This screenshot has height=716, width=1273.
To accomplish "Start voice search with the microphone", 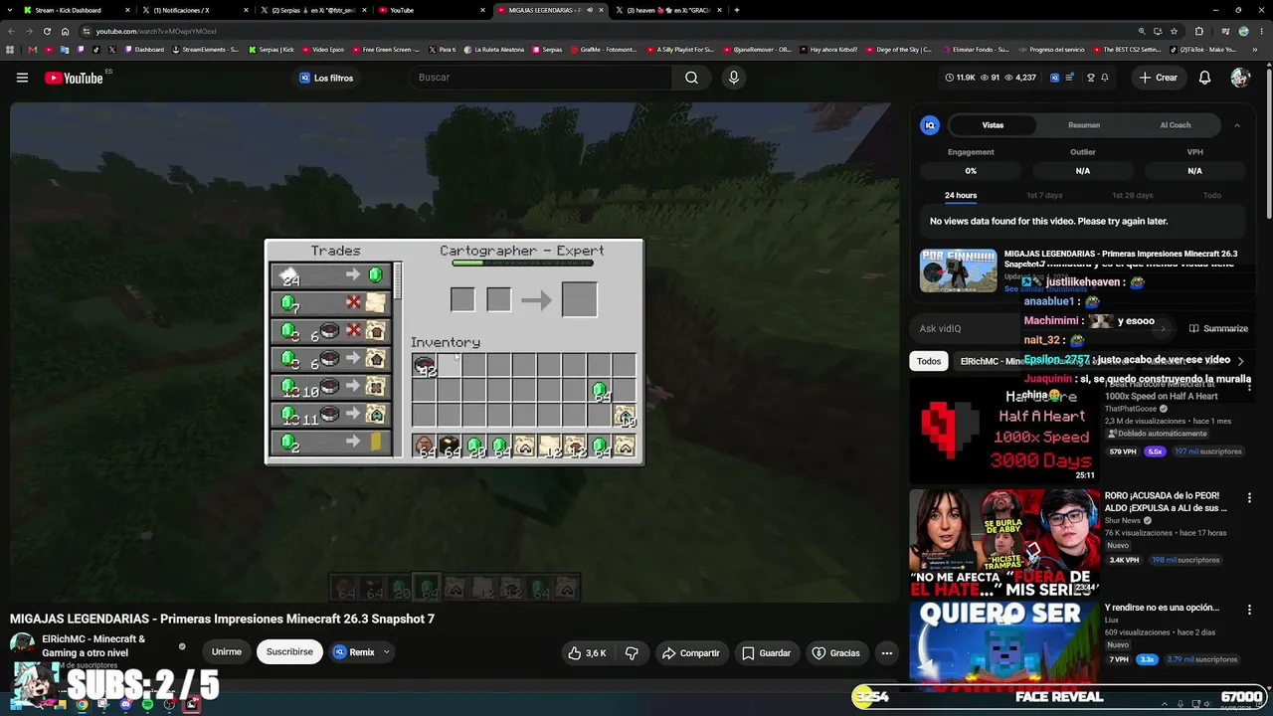I will tap(734, 78).
